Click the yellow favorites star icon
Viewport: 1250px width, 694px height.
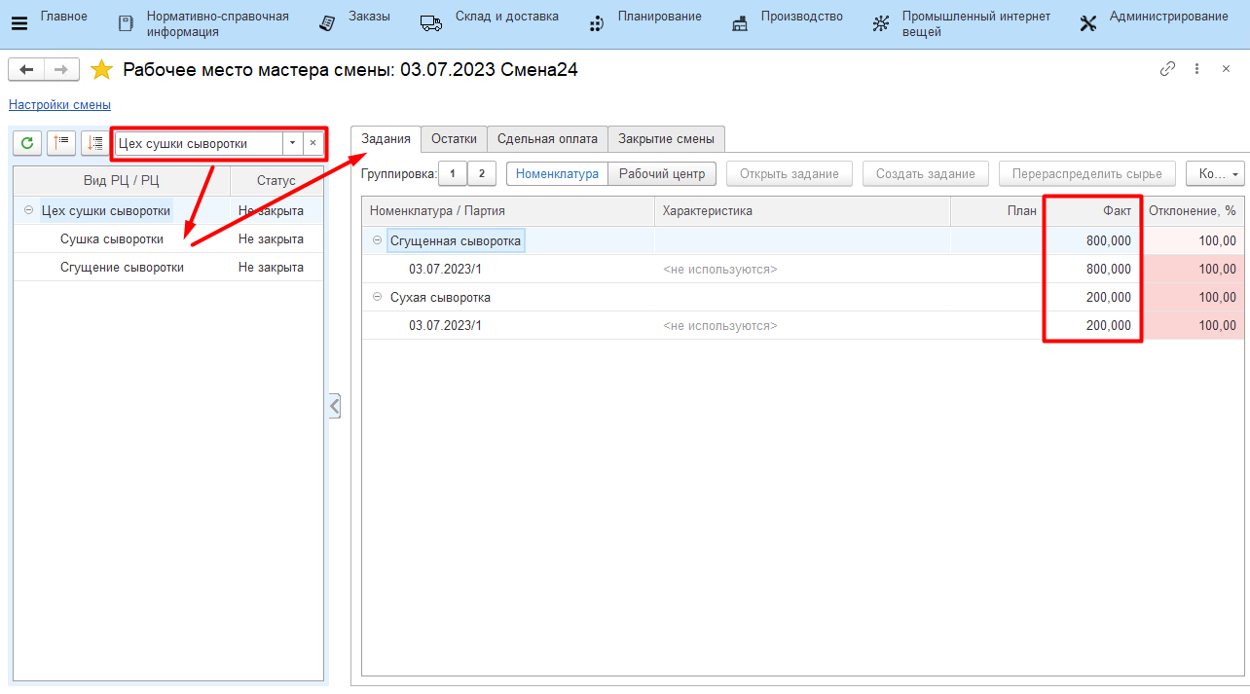click(x=101, y=70)
